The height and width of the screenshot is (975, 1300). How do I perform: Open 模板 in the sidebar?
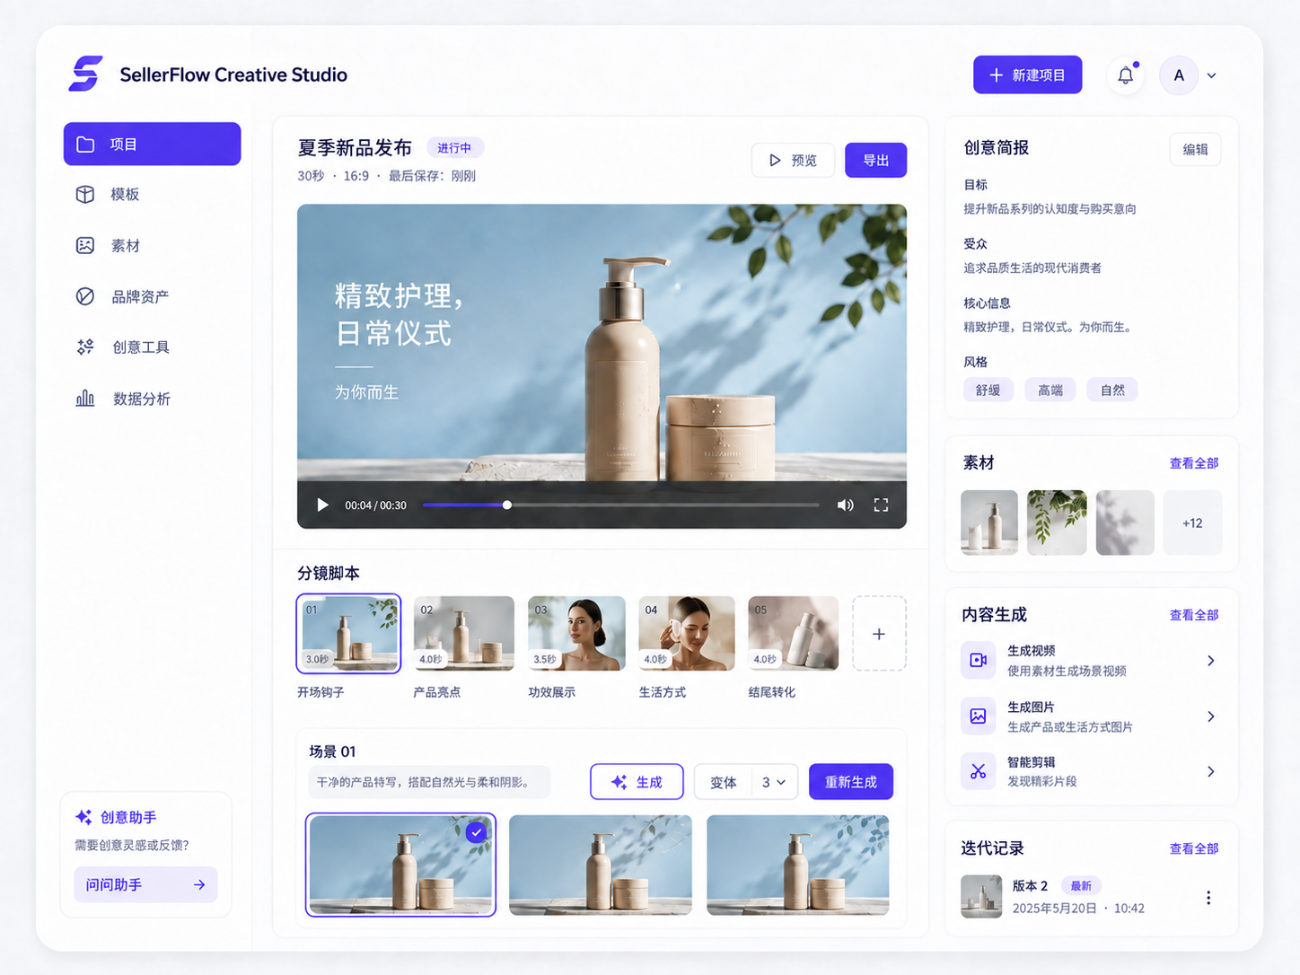[152, 195]
